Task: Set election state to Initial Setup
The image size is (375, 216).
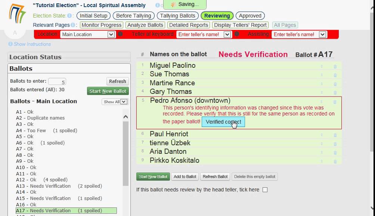Action: tap(93, 16)
